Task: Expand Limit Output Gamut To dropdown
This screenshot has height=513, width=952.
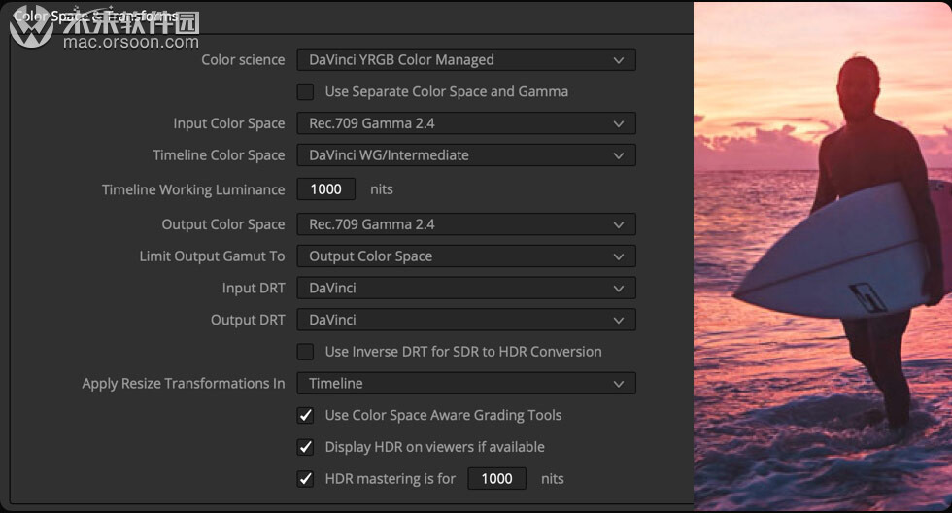Action: [466, 256]
